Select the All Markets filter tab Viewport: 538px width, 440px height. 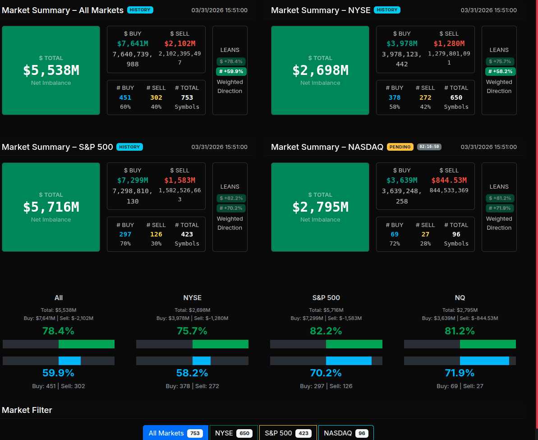tap(175, 433)
